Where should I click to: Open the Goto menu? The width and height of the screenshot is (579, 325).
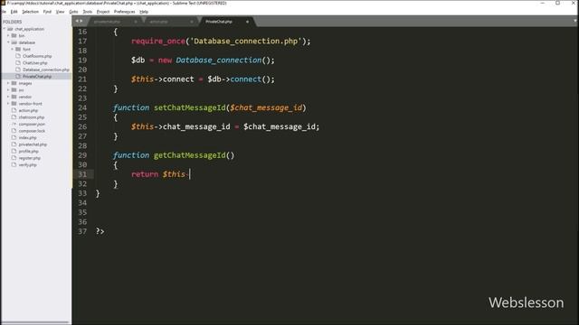(x=73, y=12)
